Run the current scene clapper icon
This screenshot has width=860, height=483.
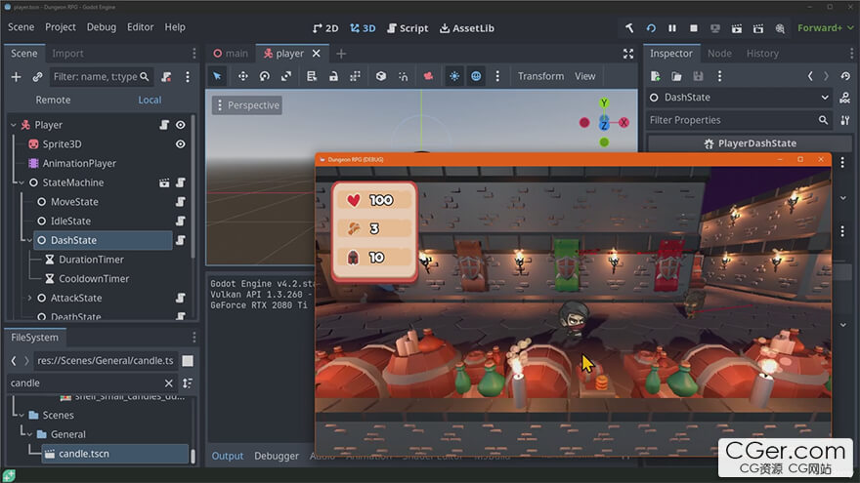click(x=737, y=28)
